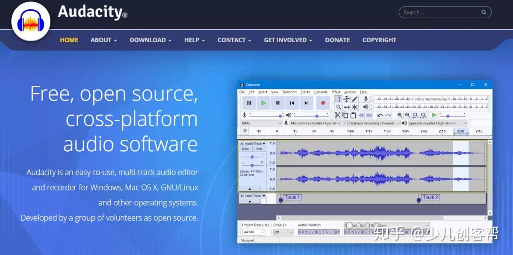Click the Cut scissors icon
The width and height of the screenshot is (513, 255).
tap(337, 115)
